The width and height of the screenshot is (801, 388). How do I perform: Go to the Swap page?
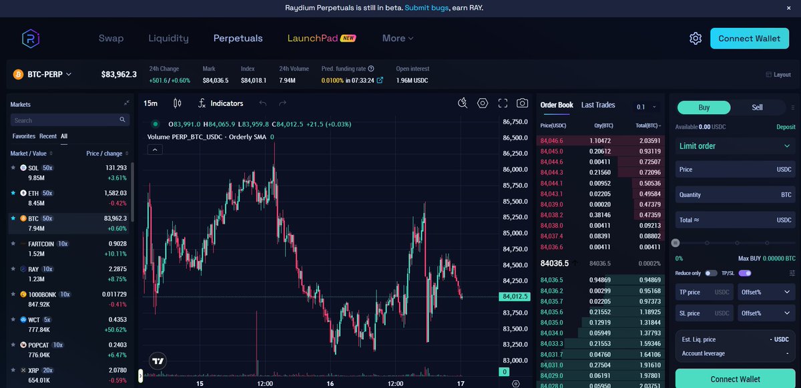[111, 38]
